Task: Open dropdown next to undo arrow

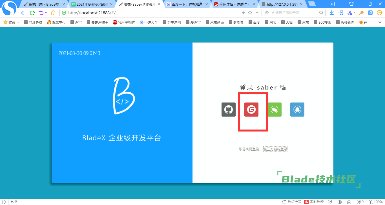Action: coord(46,13)
